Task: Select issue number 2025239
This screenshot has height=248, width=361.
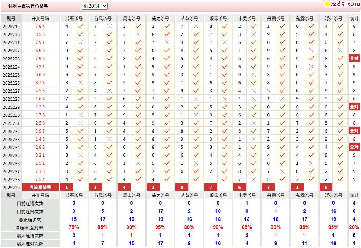Action: (11, 188)
